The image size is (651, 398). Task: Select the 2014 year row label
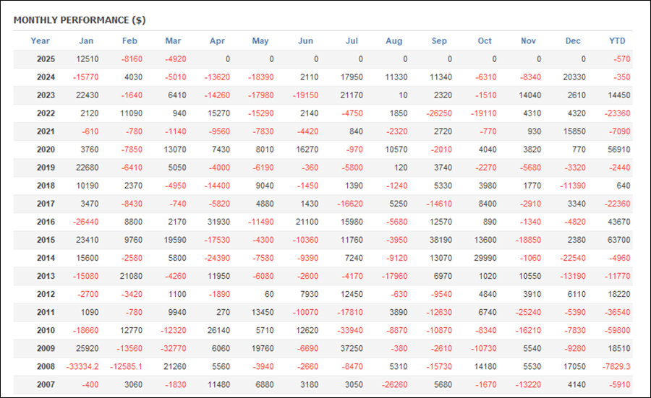point(46,258)
